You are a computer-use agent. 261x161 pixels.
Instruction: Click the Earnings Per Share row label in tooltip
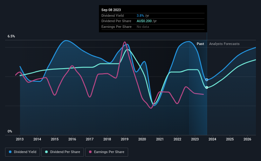tap(116, 27)
